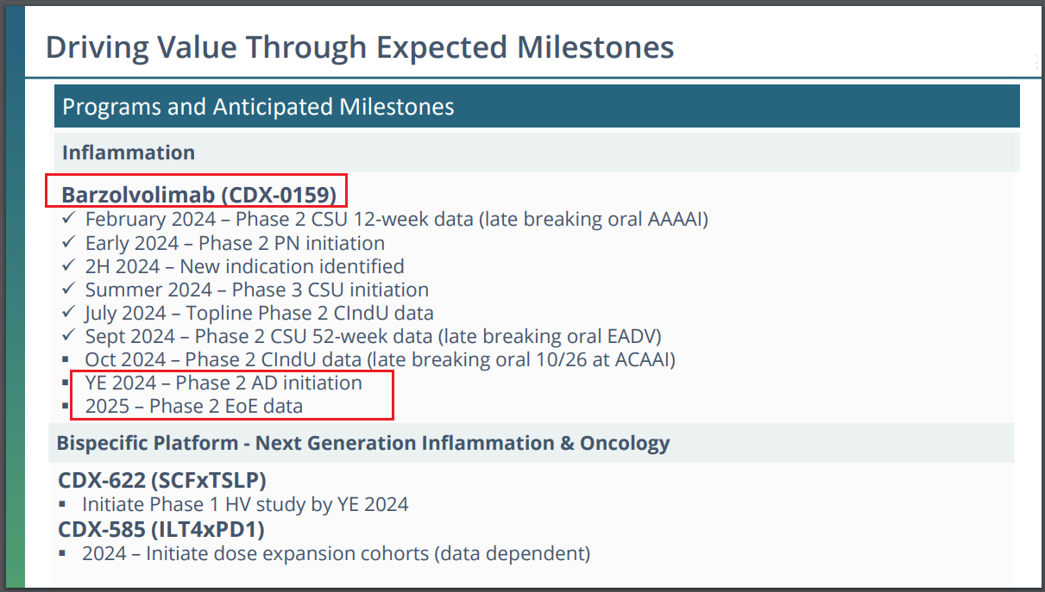Click the bullet beside YE 2024 AD initiation
The width and height of the screenshot is (1045, 592).
66,383
